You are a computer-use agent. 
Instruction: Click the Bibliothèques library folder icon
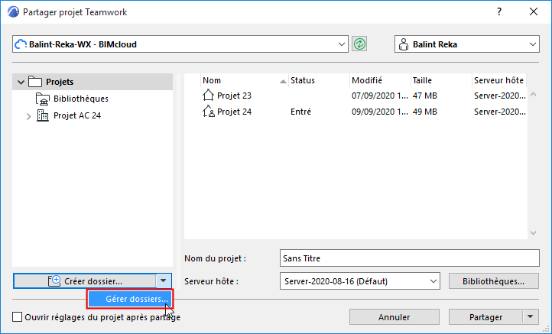click(x=43, y=99)
